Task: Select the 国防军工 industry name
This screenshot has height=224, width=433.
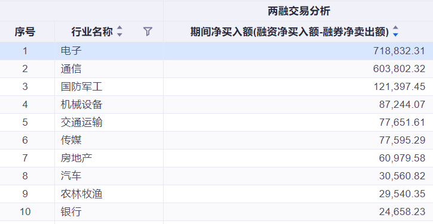Action: (81, 86)
